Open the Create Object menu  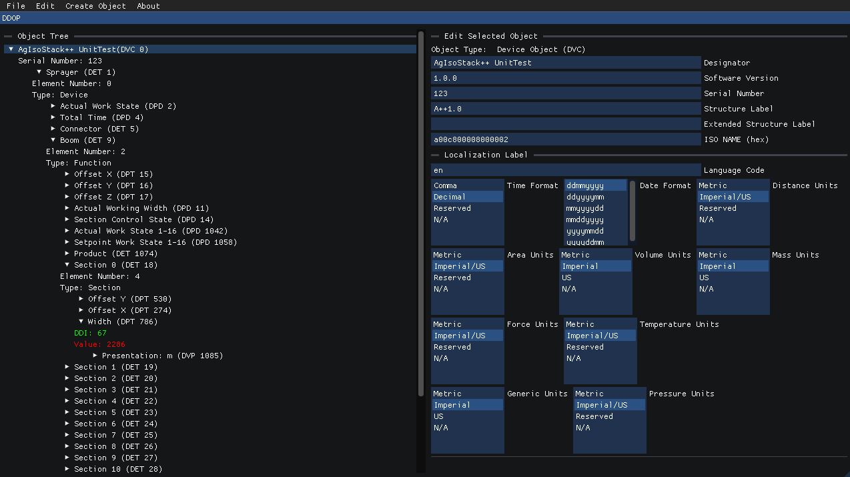[95, 6]
